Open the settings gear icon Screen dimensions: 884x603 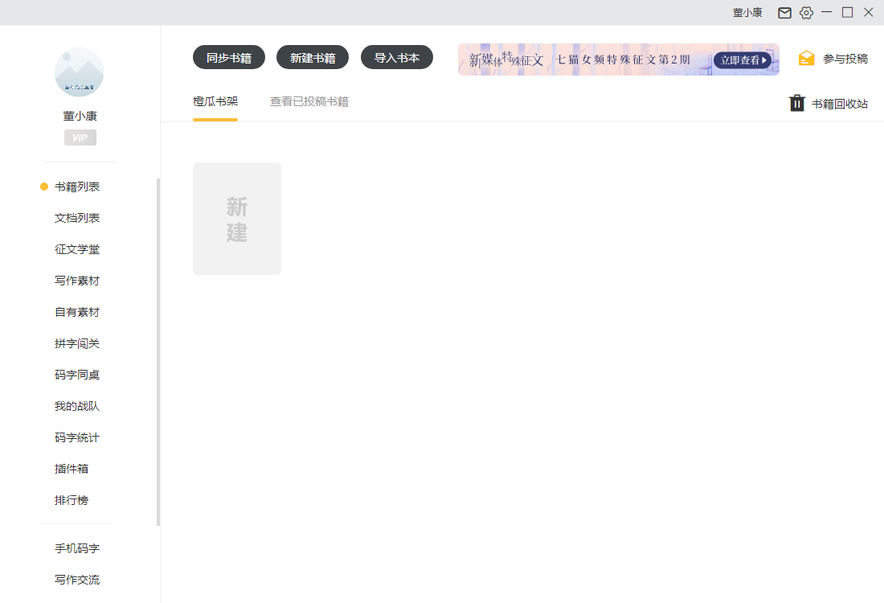click(x=806, y=12)
